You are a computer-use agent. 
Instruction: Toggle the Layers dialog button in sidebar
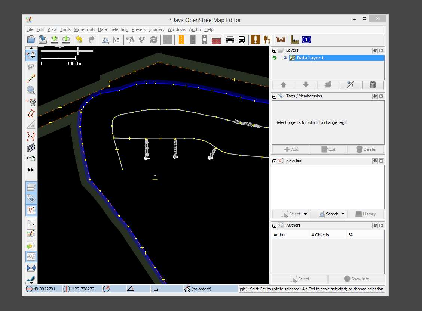click(x=31, y=187)
